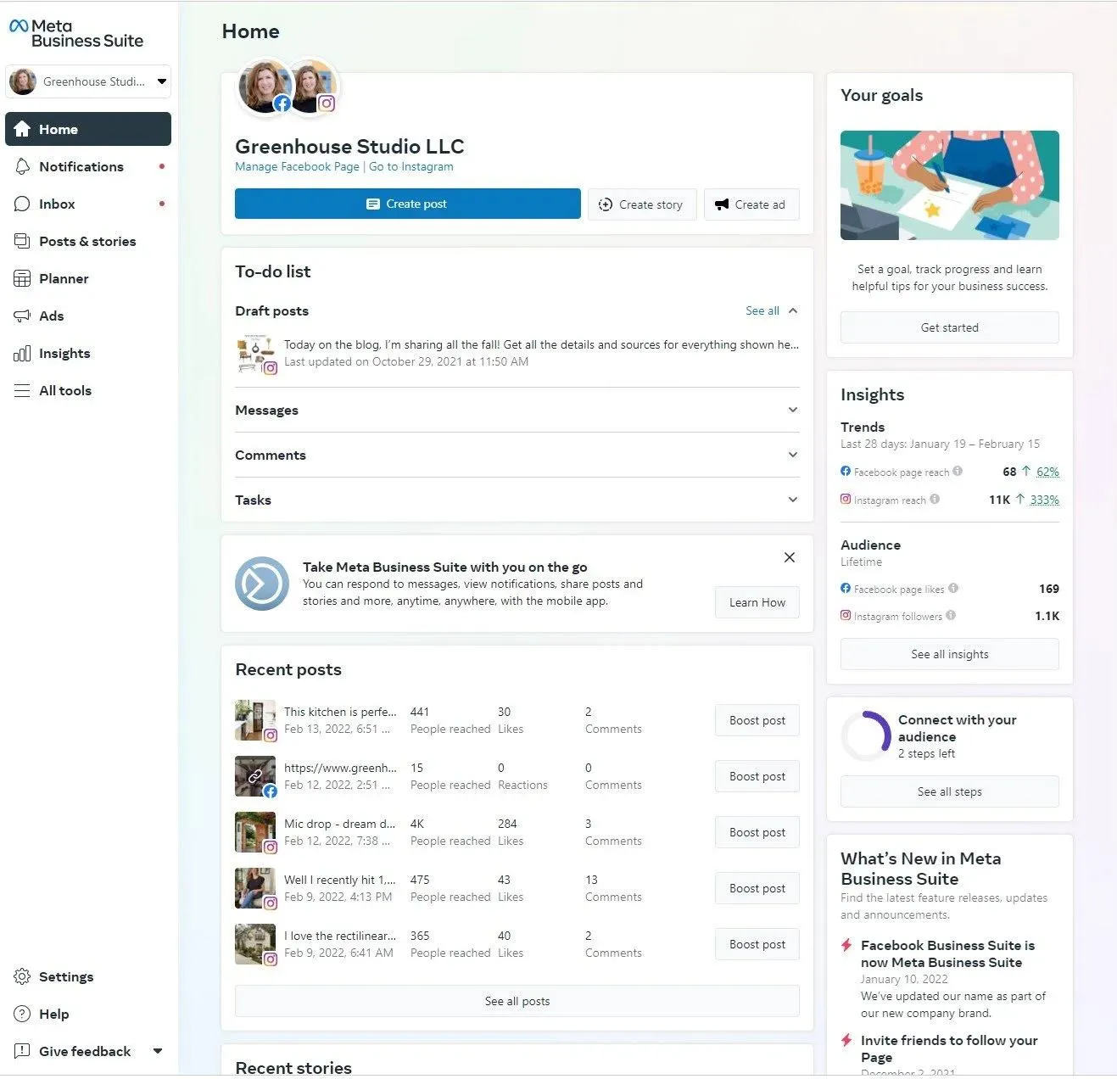Click the Insights bar chart icon
Viewport: 1117px width, 1079px height.
tap(22, 353)
